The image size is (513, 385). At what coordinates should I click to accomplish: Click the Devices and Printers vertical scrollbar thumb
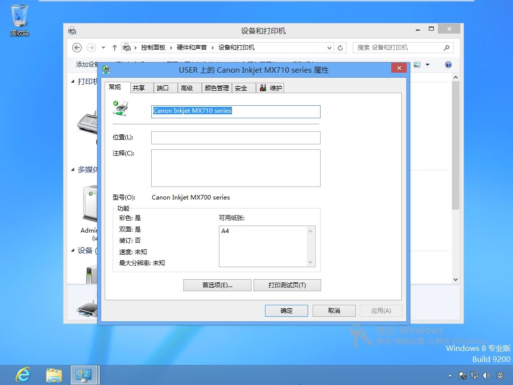(x=455, y=145)
